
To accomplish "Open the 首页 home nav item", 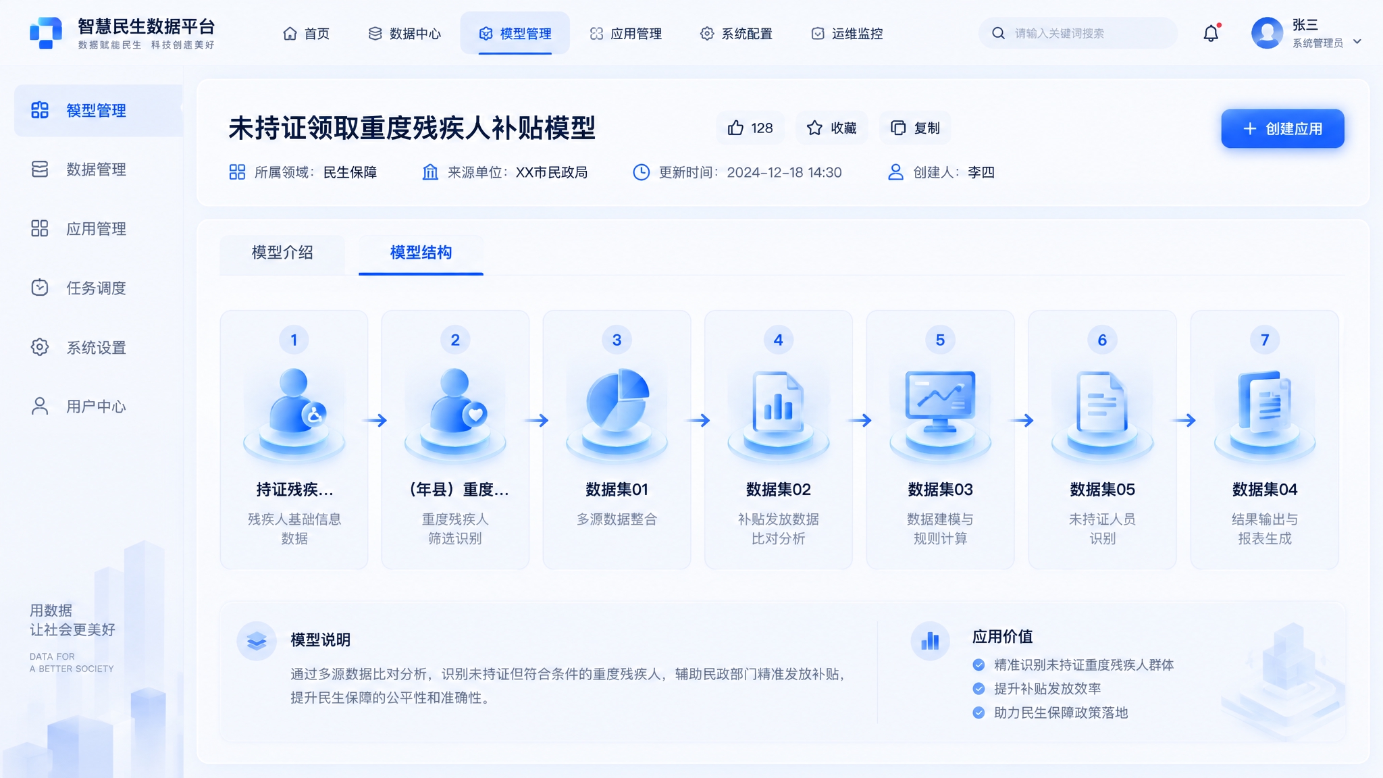I will (306, 33).
